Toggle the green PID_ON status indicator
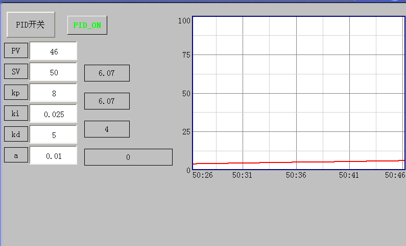Viewport: 406px width, 246px height. [x=87, y=25]
